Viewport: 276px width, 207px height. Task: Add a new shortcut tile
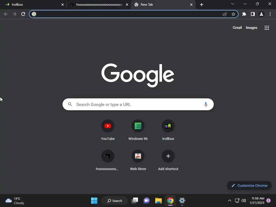coord(168,160)
